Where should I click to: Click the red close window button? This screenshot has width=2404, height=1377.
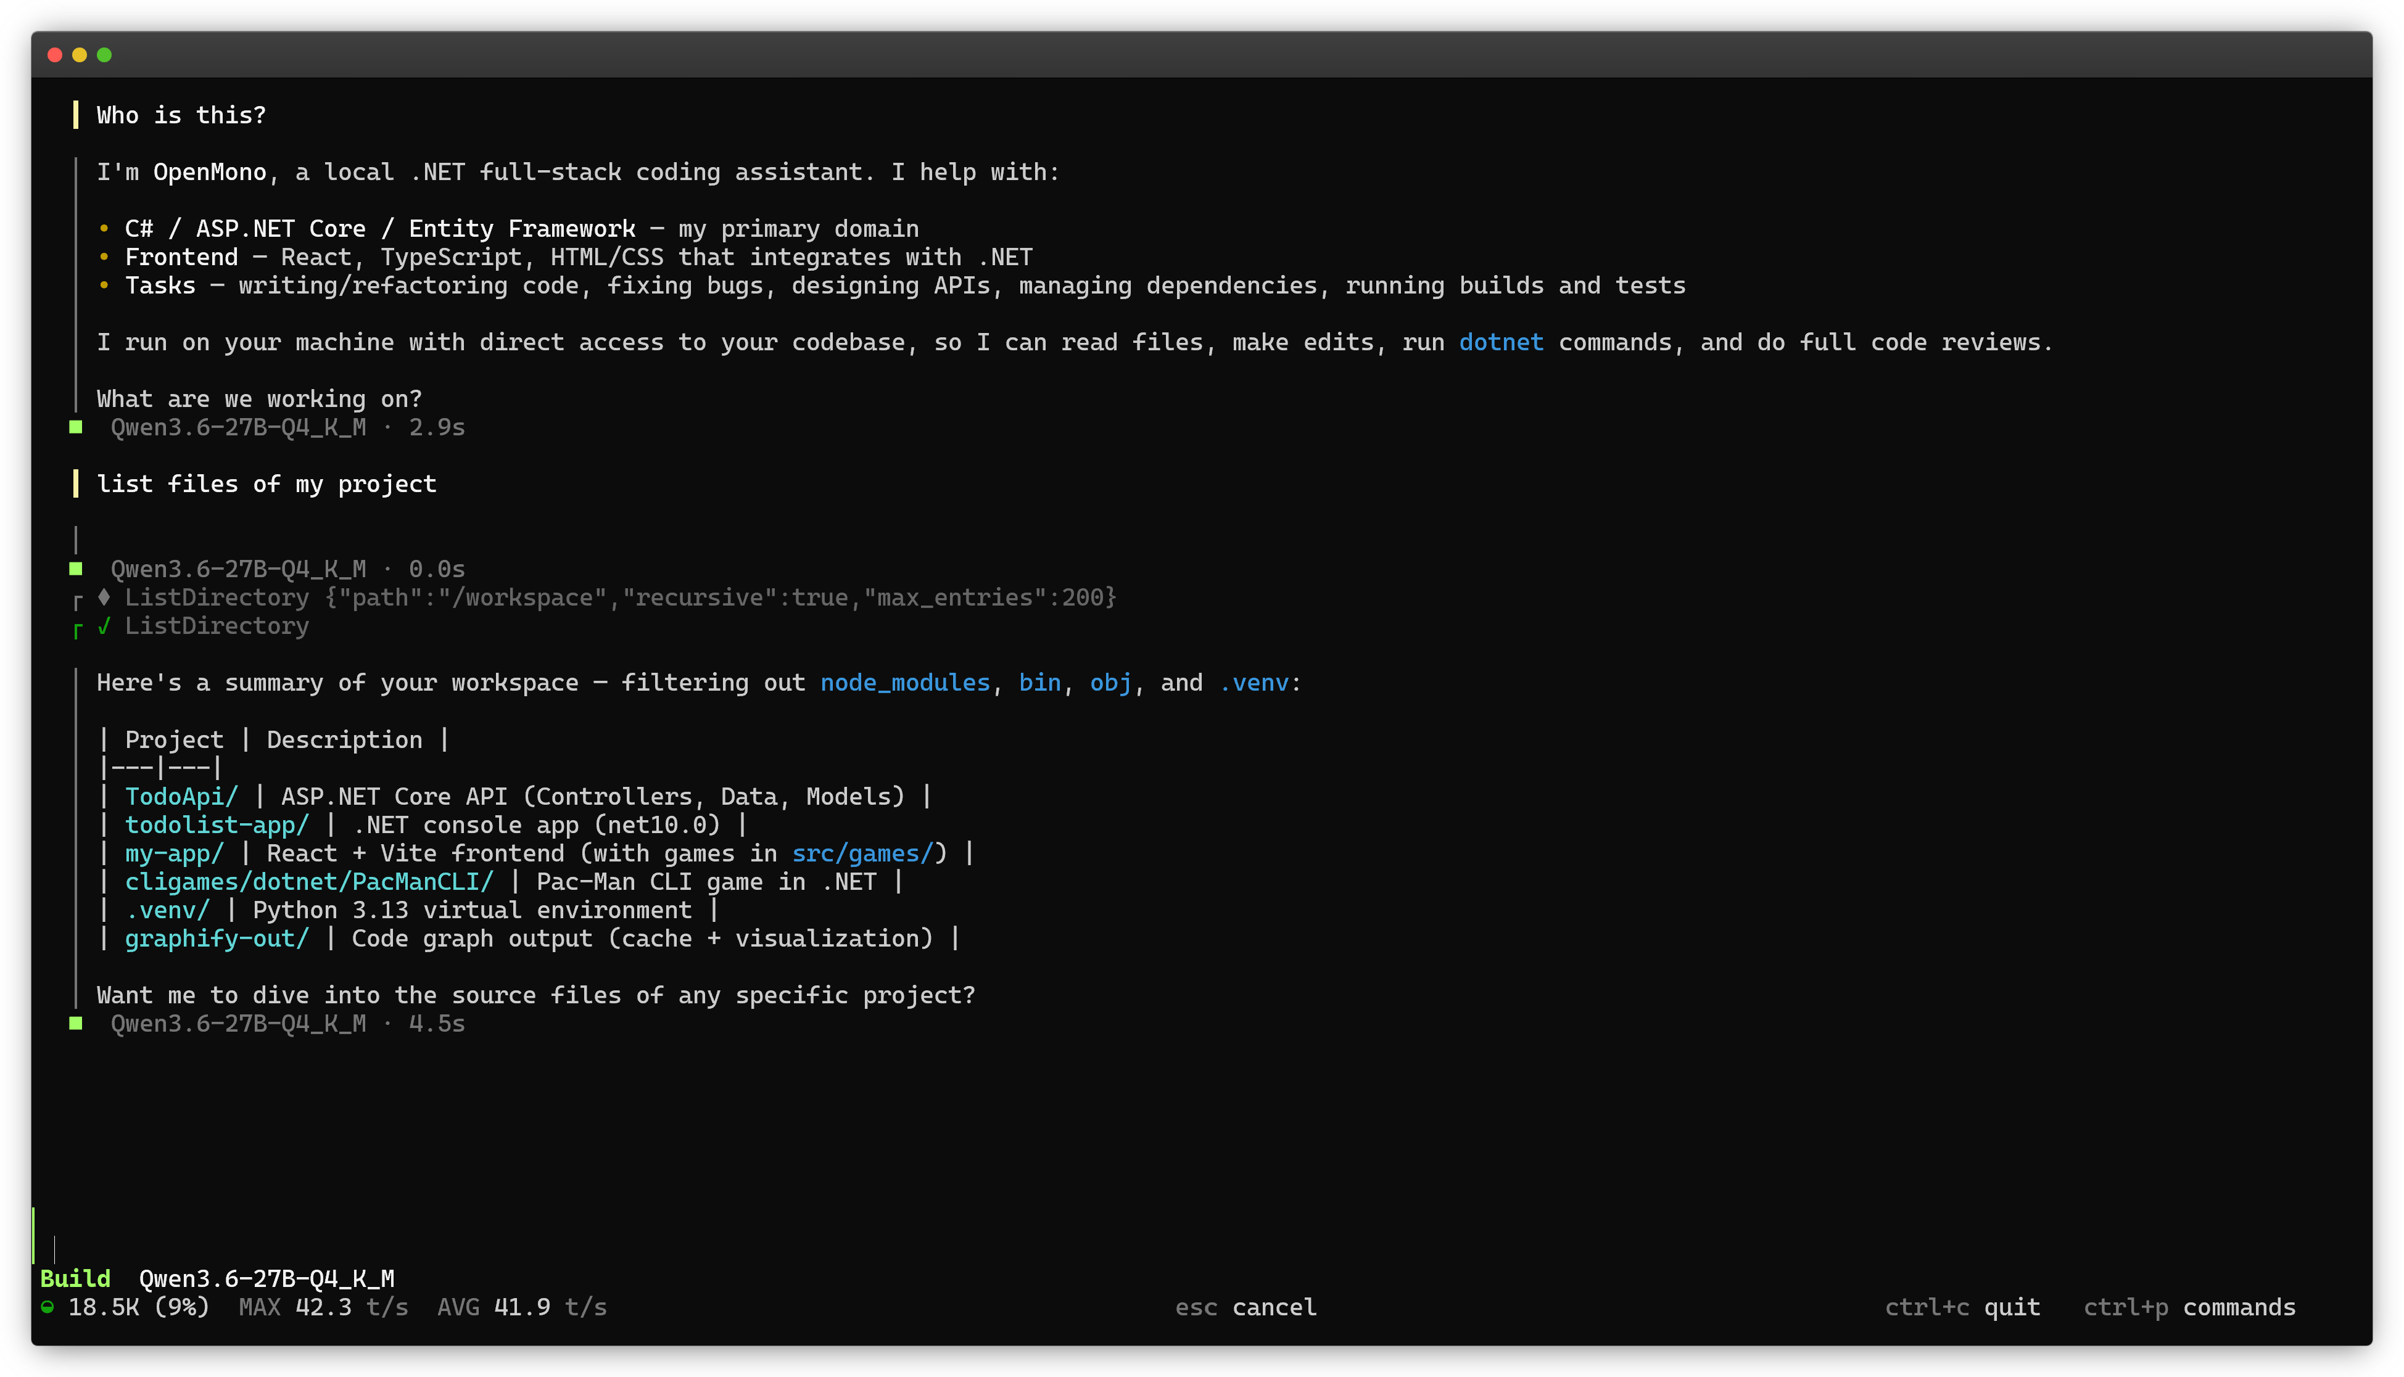click(x=55, y=55)
